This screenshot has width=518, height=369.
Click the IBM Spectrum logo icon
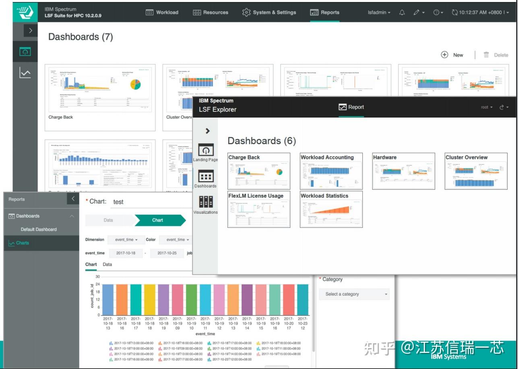pyautogui.click(x=24, y=12)
